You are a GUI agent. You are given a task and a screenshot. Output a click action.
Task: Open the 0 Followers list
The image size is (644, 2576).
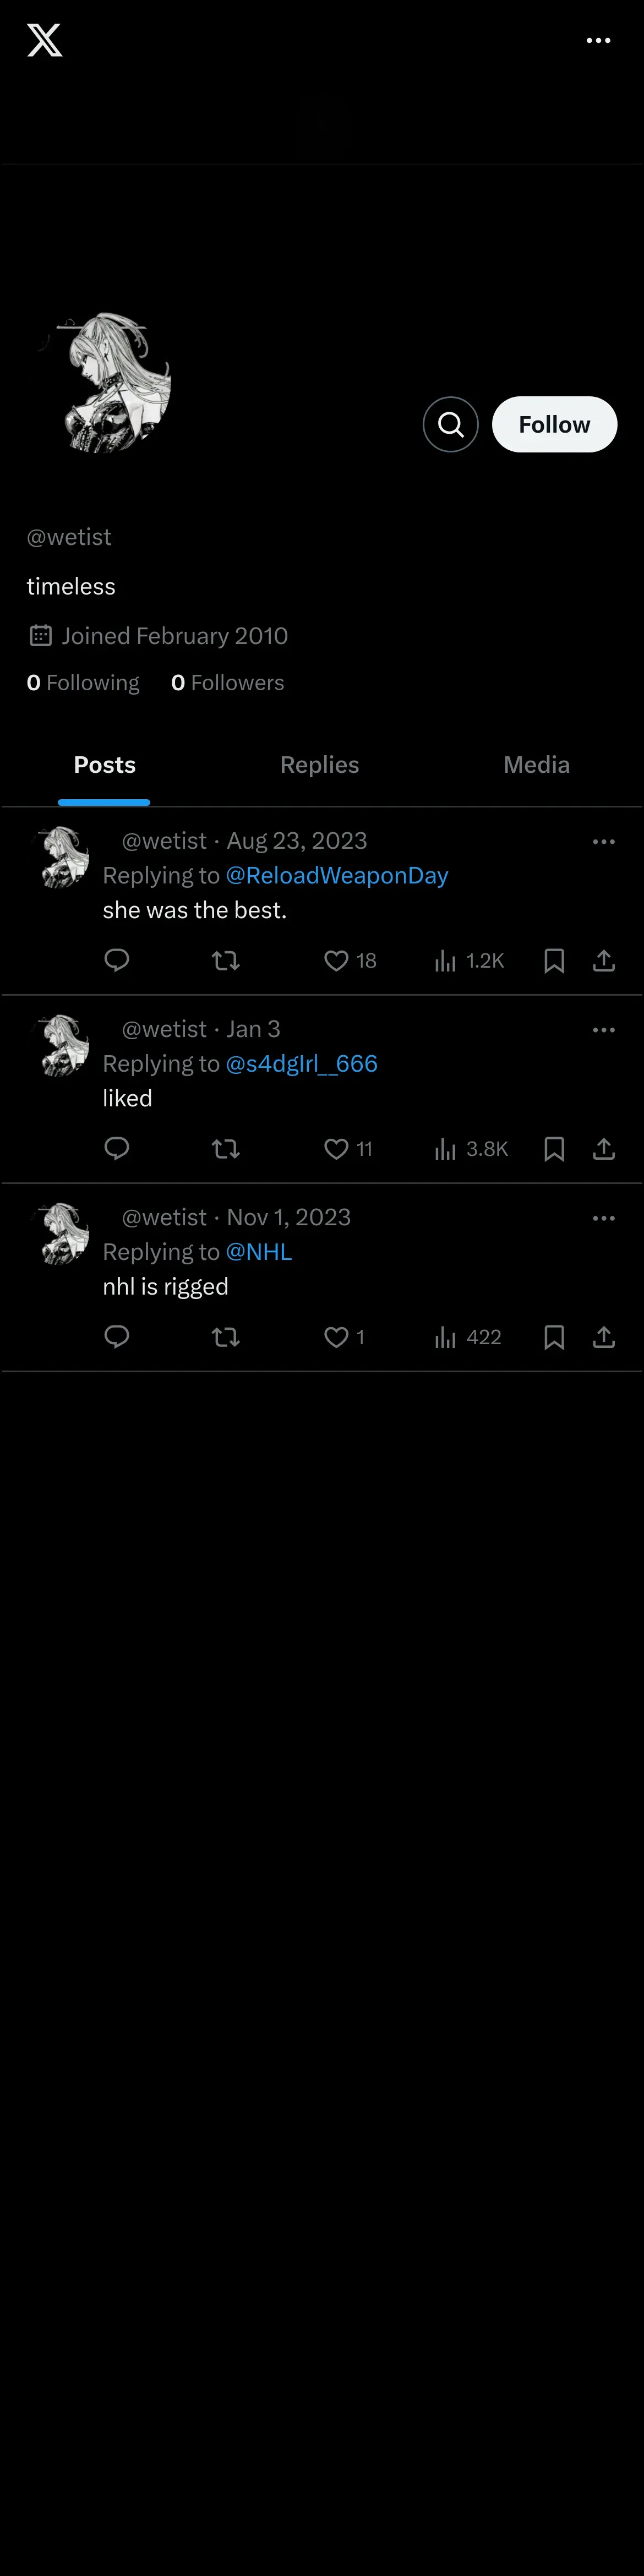(x=227, y=683)
